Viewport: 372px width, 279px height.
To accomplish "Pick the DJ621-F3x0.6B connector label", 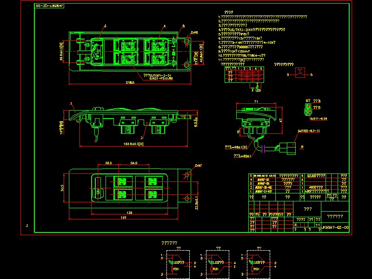I will coord(161,78).
